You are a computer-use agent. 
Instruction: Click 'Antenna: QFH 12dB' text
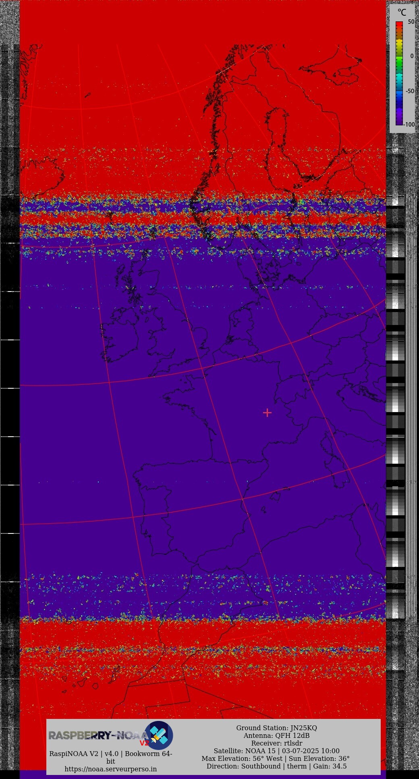click(276, 735)
